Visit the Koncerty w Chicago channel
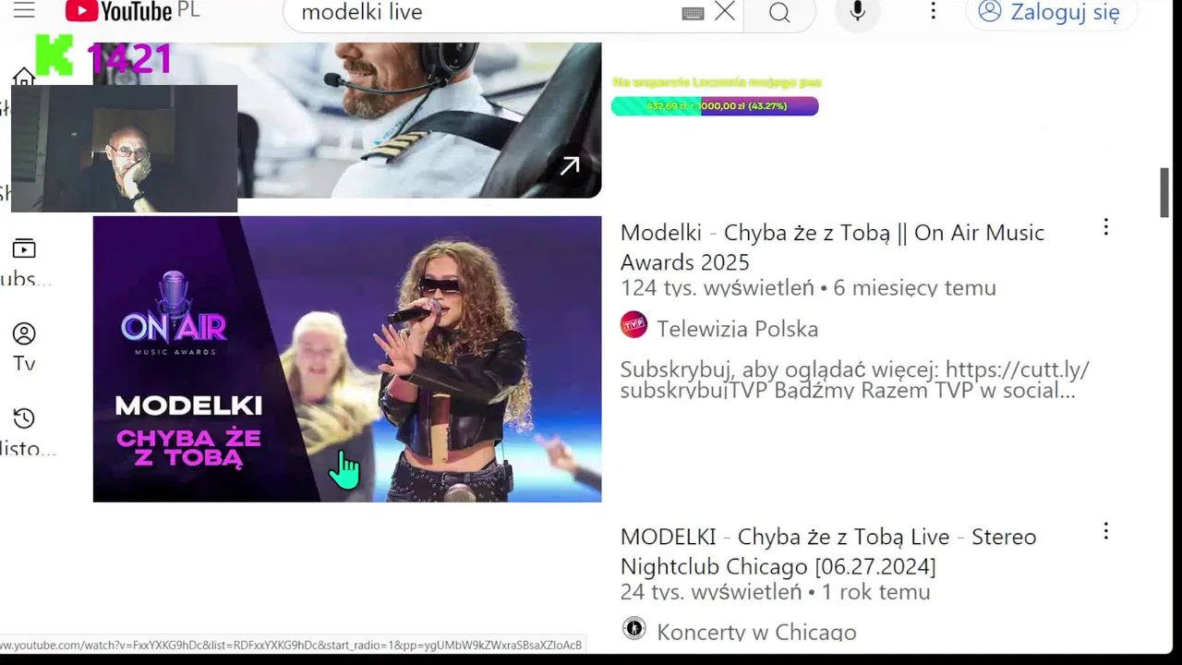 pyautogui.click(x=756, y=632)
